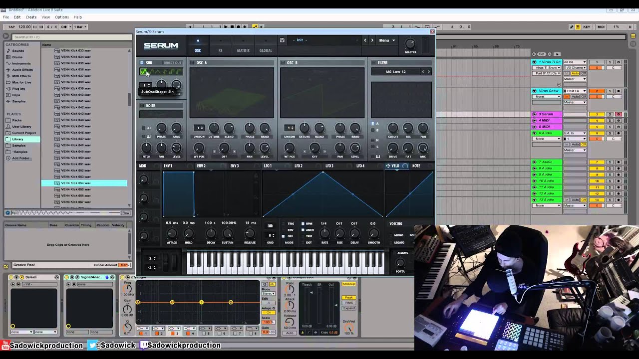639x359 pixels.
Task: Open the Options menu
Action: coord(62,17)
